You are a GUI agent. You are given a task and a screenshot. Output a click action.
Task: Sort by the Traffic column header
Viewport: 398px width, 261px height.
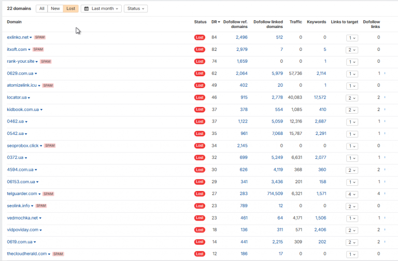295,22
